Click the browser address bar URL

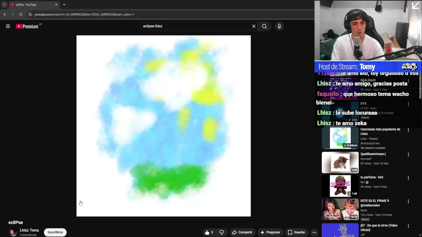click(84, 14)
